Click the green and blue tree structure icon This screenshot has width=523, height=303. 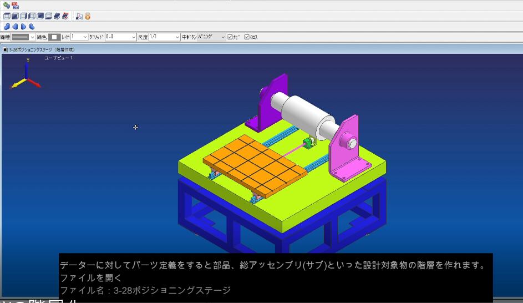(x=6, y=6)
